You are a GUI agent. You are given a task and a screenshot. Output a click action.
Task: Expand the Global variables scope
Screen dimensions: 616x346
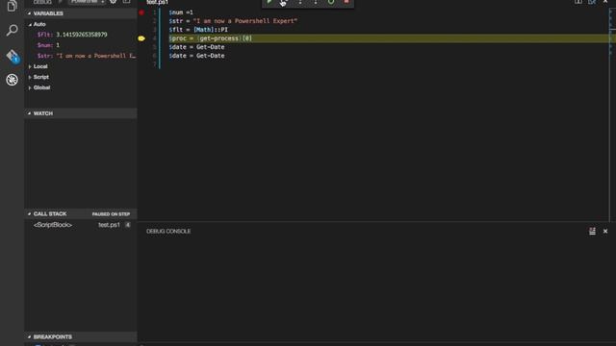click(x=81, y=87)
